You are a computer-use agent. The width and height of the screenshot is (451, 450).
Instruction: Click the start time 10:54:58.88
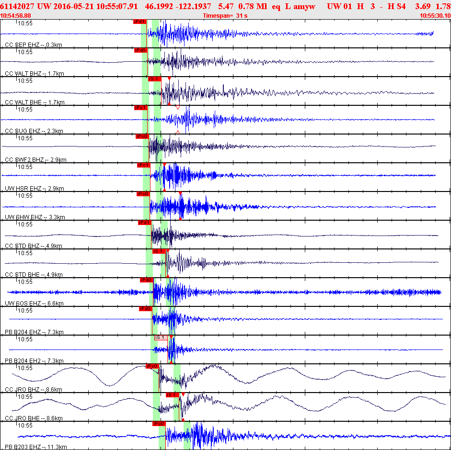click(15, 15)
